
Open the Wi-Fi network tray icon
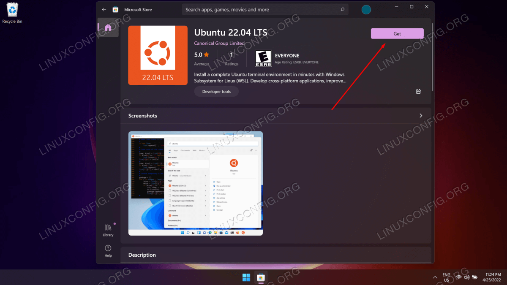point(458,277)
